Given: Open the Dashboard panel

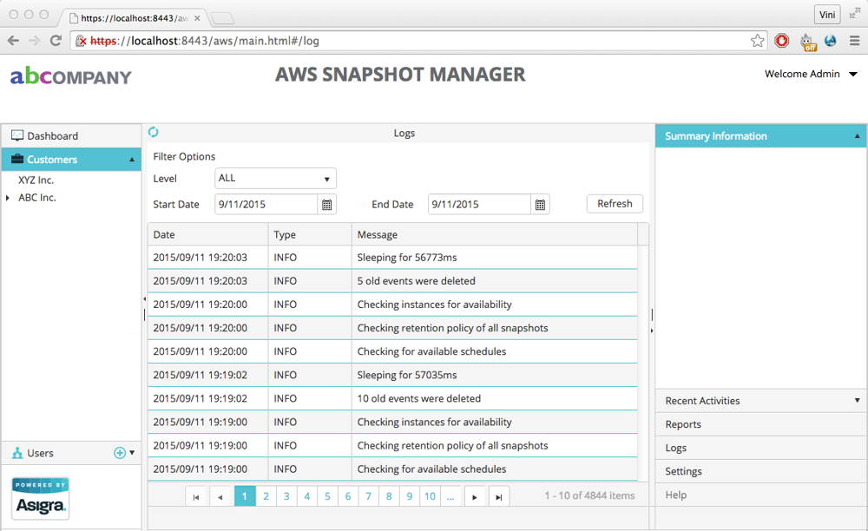Looking at the screenshot, I should (x=52, y=135).
